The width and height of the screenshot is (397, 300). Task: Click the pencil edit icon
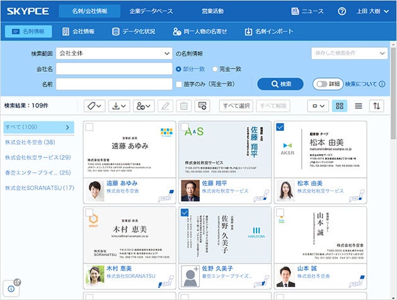click(165, 106)
